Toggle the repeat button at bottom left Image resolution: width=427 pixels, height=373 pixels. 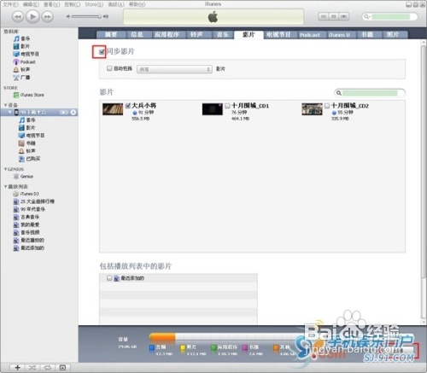pyautogui.click(x=47, y=368)
